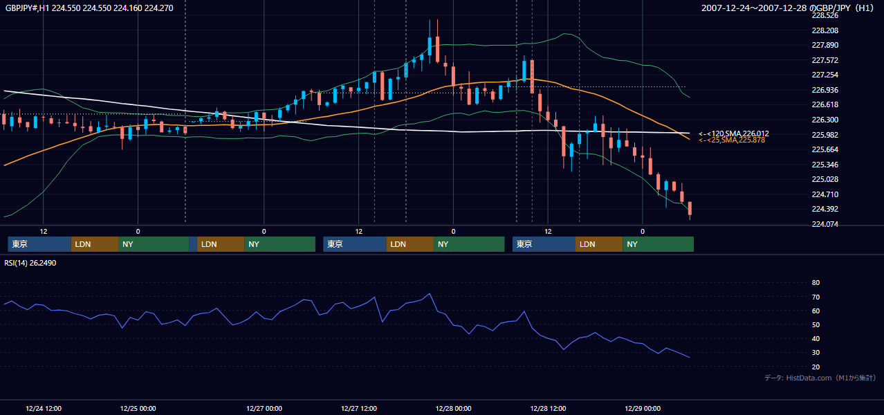Click the rightmost LDN session block
884x415 pixels.
[599, 244]
